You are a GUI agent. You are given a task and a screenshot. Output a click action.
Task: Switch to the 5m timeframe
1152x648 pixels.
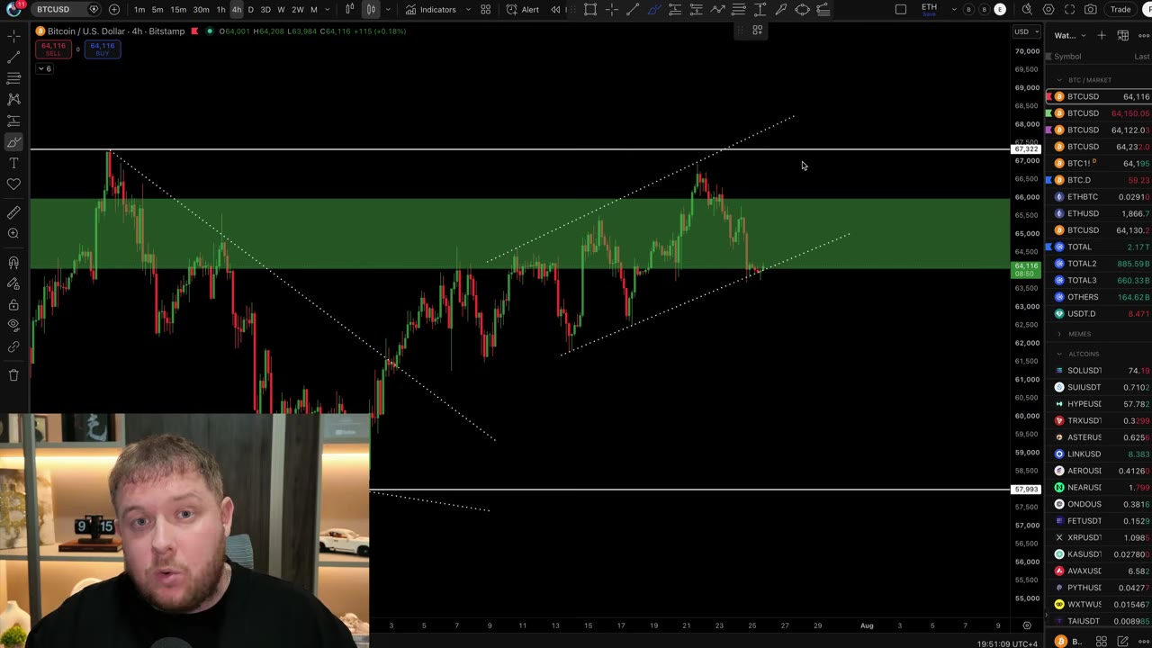point(157,10)
